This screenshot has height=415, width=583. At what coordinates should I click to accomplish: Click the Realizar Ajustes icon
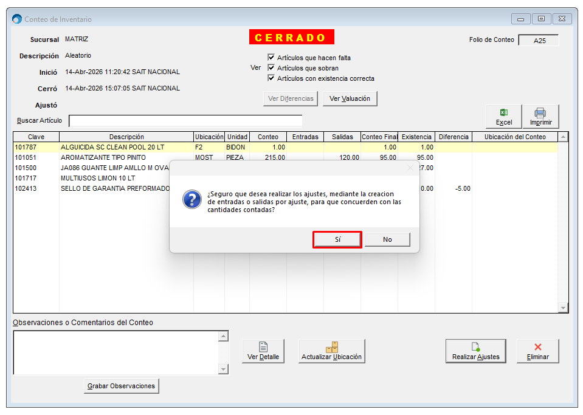tap(475, 347)
